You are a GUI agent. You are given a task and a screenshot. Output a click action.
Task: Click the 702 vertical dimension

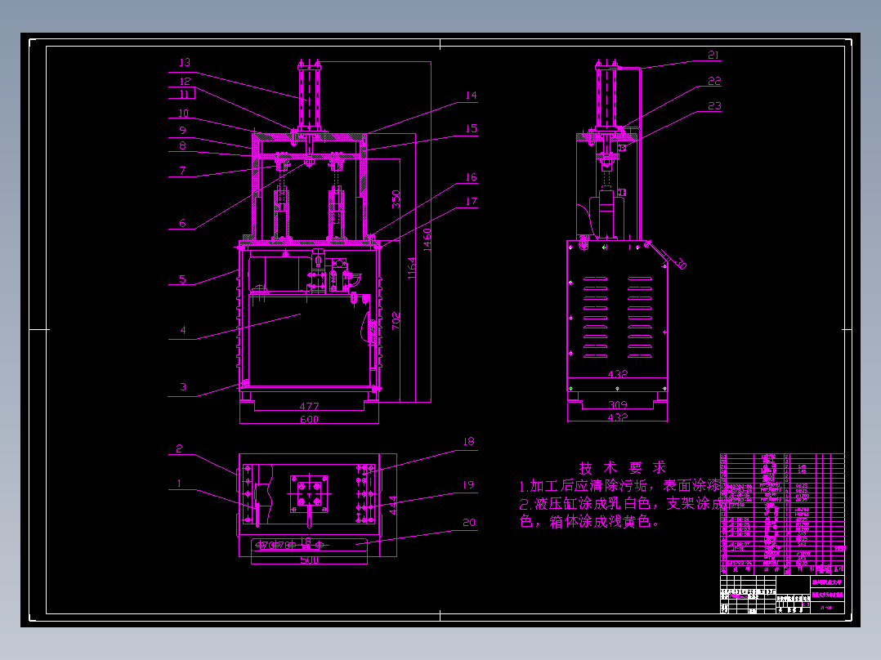396,321
